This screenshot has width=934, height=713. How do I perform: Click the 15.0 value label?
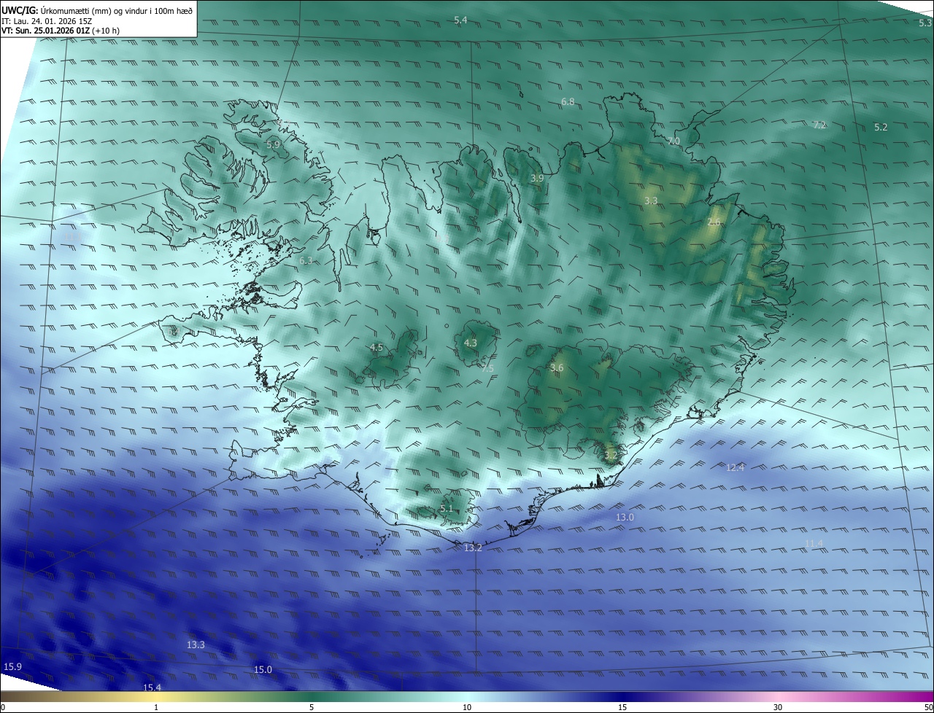[263, 670]
